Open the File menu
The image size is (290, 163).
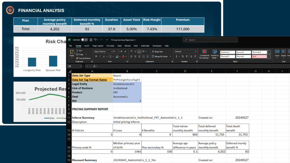[x=71, y=46]
